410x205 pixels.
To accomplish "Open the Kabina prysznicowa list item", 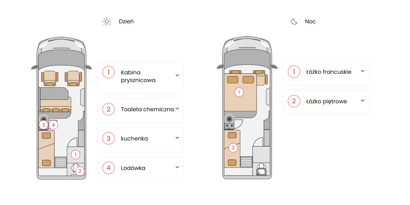I will (x=141, y=77).
